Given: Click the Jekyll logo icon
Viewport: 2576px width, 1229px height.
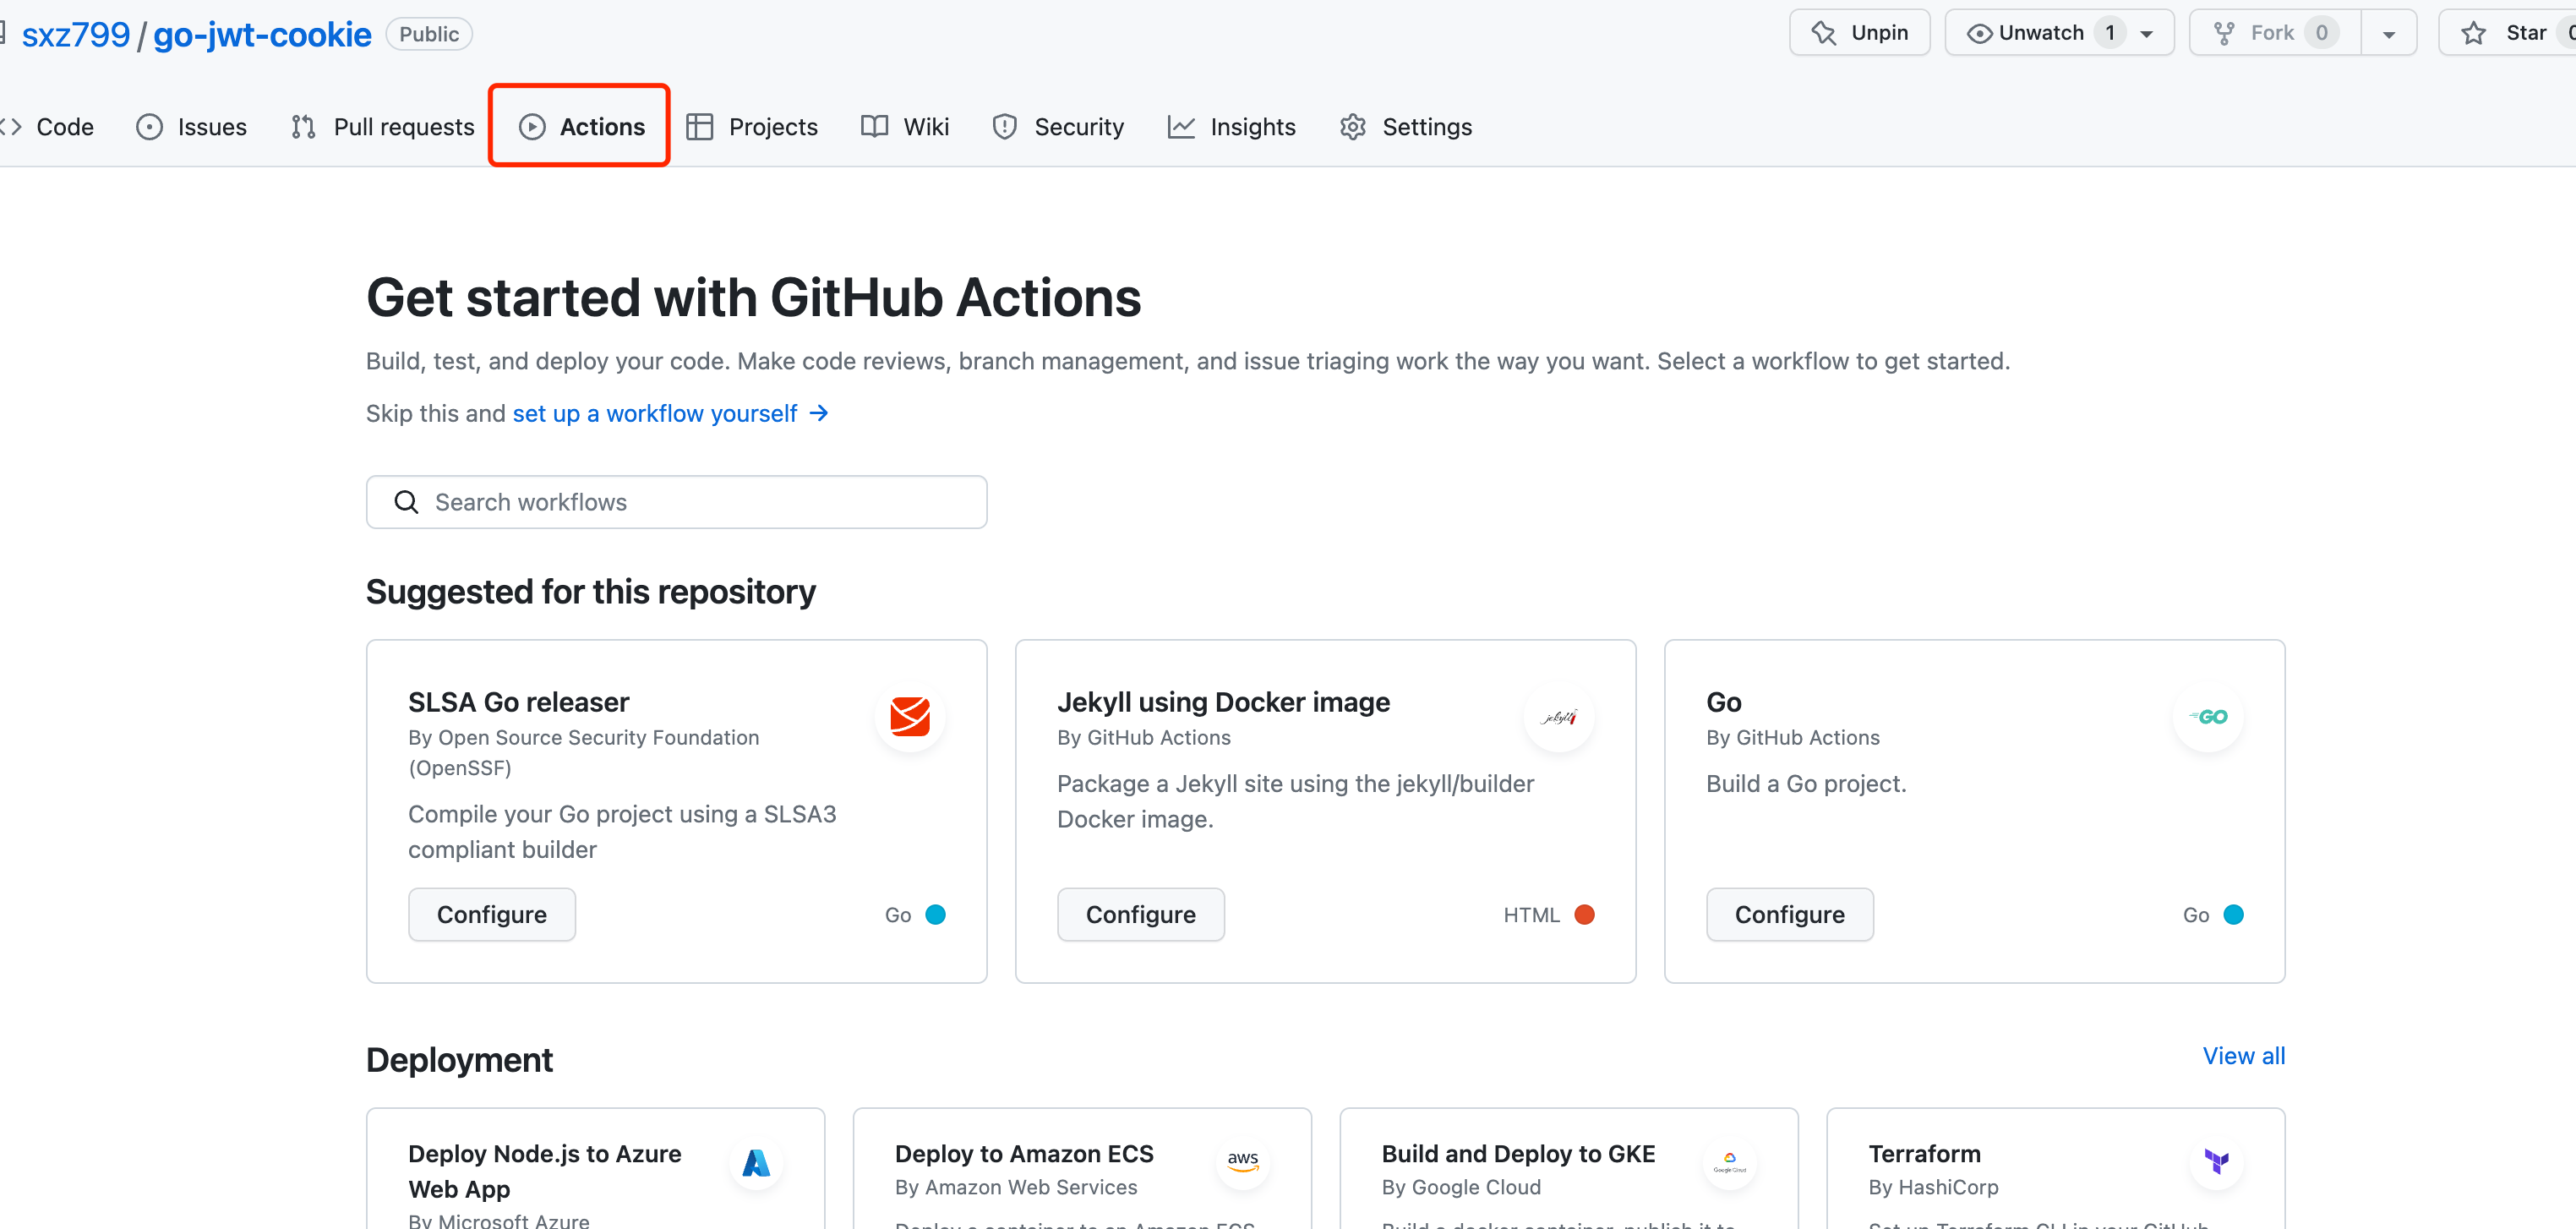Looking at the screenshot, I should [x=1559, y=717].
